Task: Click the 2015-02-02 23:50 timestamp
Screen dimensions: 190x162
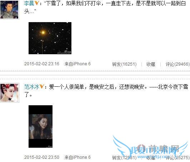Action: click(42, 157)
